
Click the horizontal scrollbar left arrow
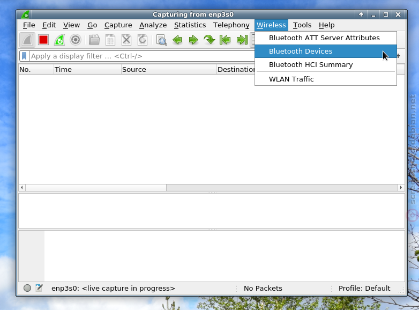22,188
